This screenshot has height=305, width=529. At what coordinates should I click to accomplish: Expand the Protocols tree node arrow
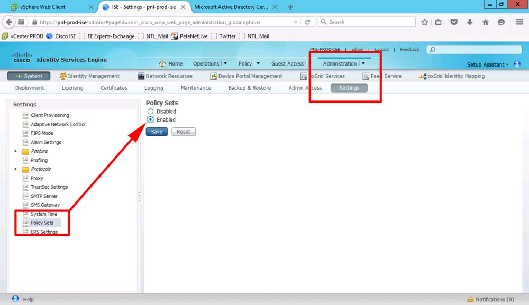(x=15, y=169)
